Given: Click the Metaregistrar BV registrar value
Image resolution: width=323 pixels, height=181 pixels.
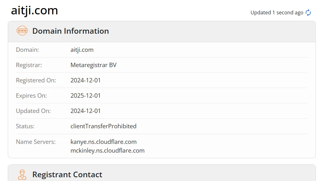Looking at the screenshot, I should coord(94,65).
